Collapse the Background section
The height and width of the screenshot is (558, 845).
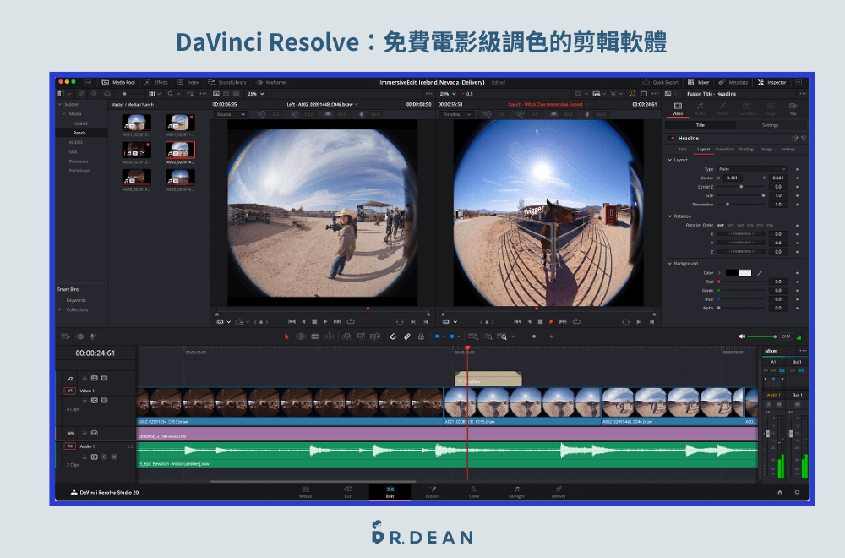pyautogui.click(x=670, y=264)
